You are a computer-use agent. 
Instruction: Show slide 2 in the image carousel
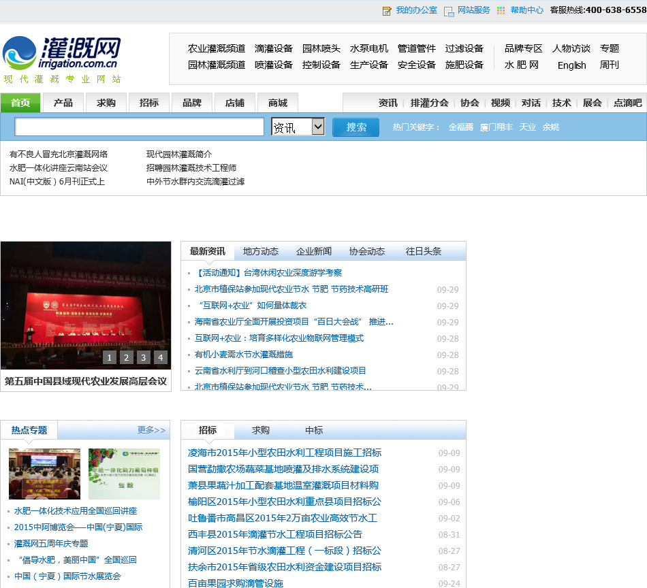pos(126,357)
